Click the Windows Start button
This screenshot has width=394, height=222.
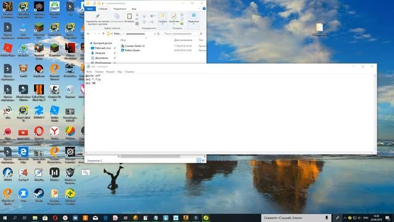click(5, 218)
